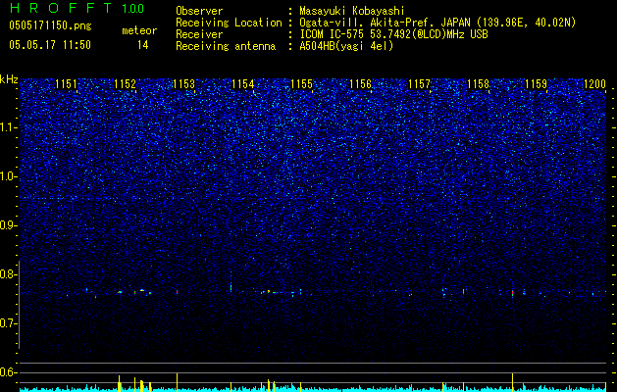
Task: Click the 'Receiving antenna' field label
Action: click(226, 46)
